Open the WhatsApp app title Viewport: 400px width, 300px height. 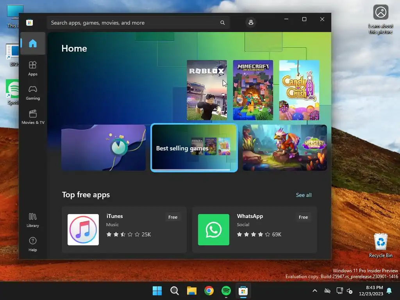(x=250, y=216)
